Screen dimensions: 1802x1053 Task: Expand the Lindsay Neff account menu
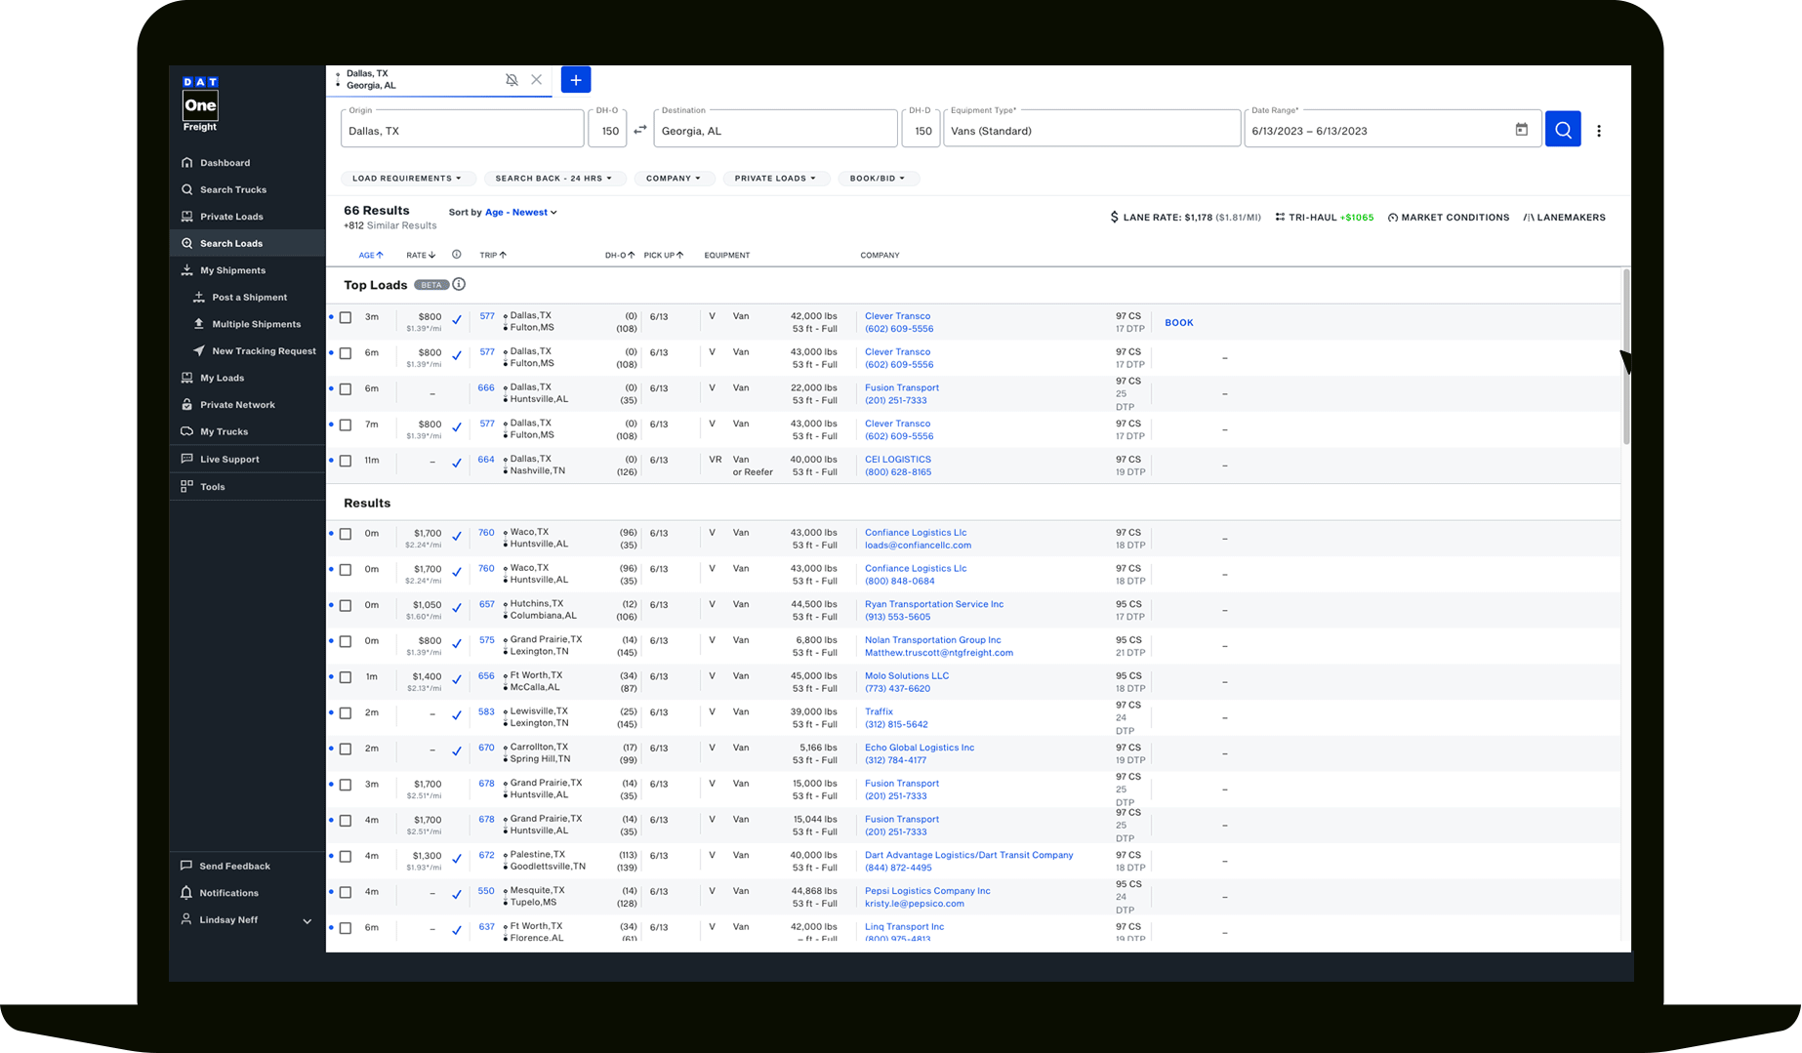(x=307, y=920)
